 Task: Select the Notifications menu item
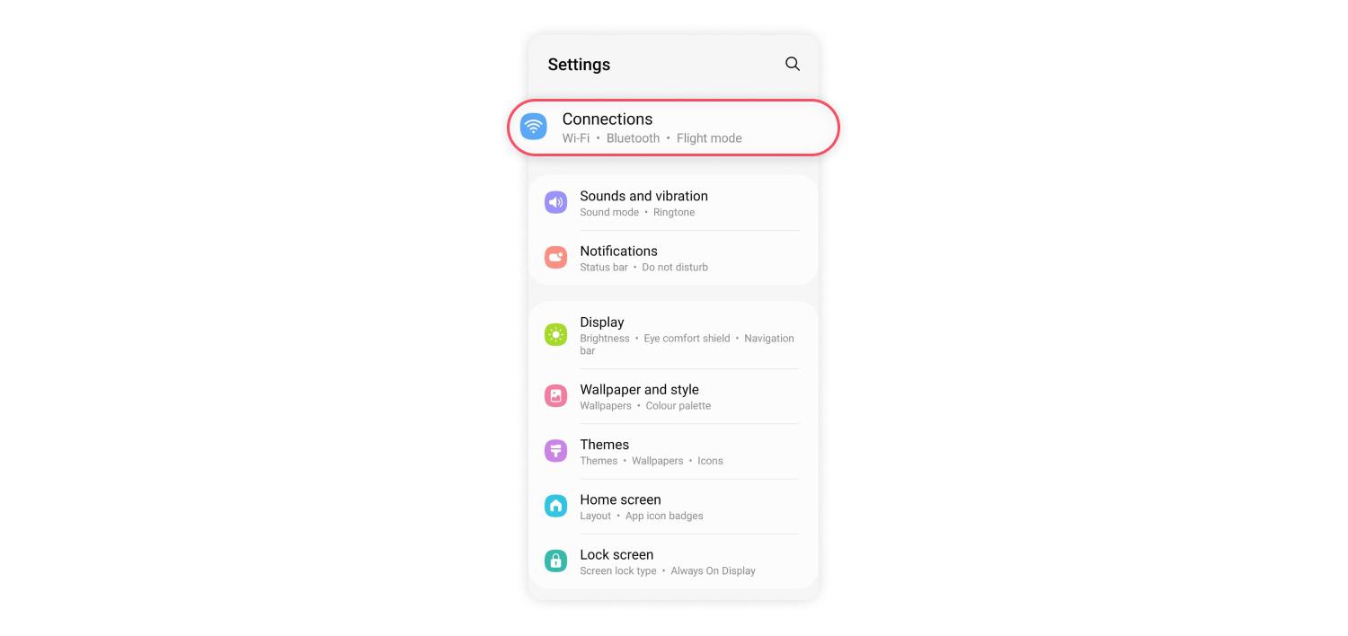click(x=673, y=258)
